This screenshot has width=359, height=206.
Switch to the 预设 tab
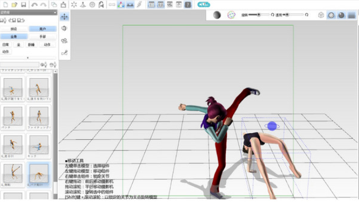(x=14, y=29)
